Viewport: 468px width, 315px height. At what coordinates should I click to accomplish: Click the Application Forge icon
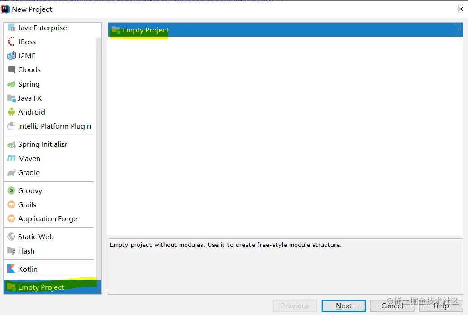tap(11, 218)
